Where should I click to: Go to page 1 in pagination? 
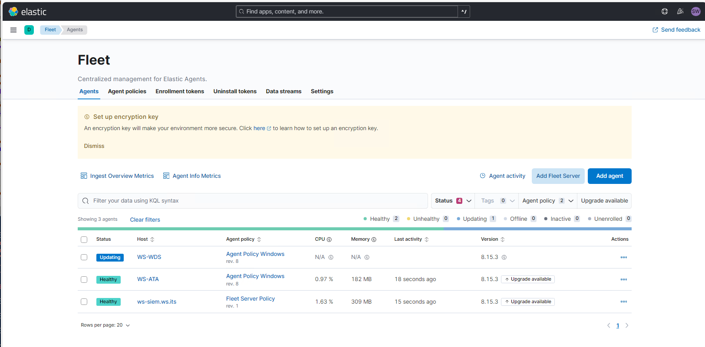coord(618,325)
